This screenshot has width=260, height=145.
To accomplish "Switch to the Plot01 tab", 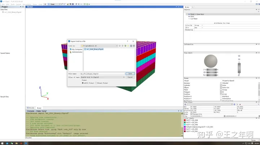I will (30, 108).
